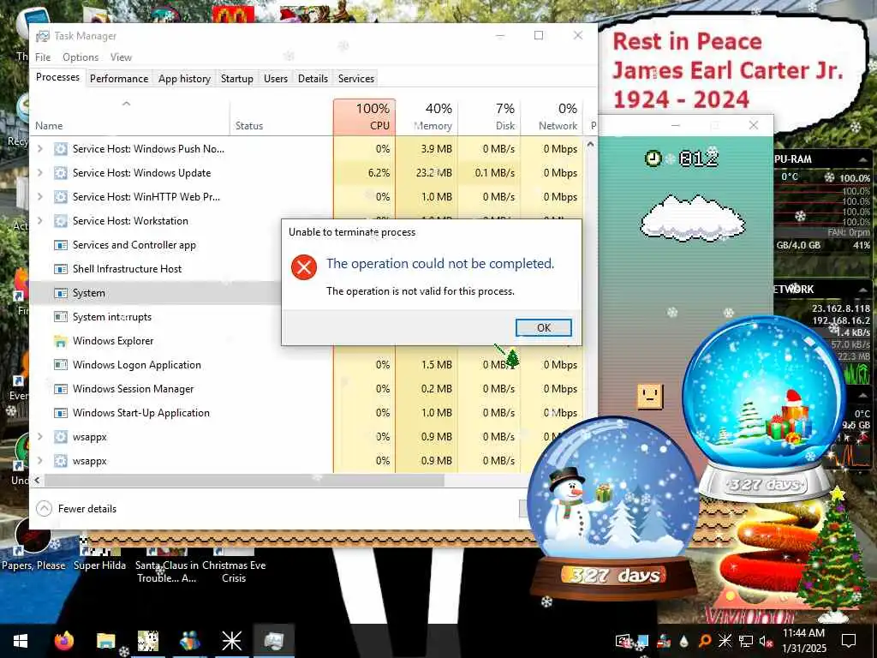Click the network icon in the system tray
The image size is (877, 658).
pyautogui.click(x=746, y=641)
